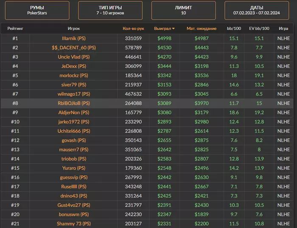297x228 pixels.
Task: Open player mauserr7 (PS)
Action: point(74,150)
